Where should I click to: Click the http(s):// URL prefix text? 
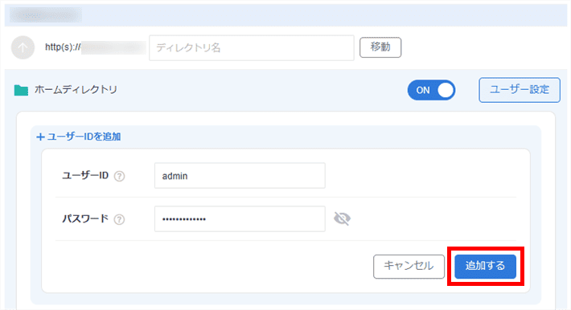63,47
